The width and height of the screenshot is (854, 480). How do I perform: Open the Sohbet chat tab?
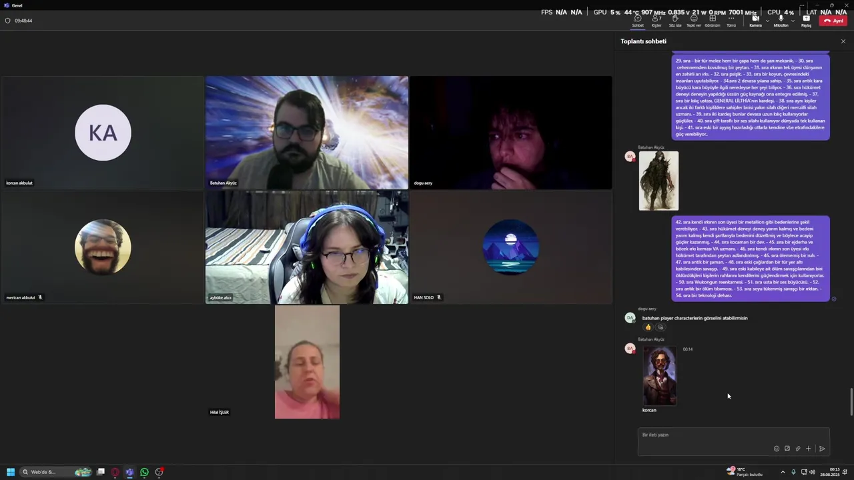click(x=638, y=21)
